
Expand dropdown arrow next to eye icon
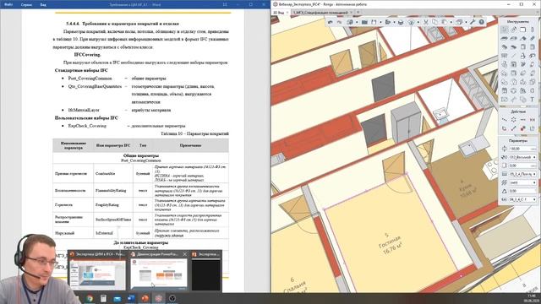(x=418, y=23)
